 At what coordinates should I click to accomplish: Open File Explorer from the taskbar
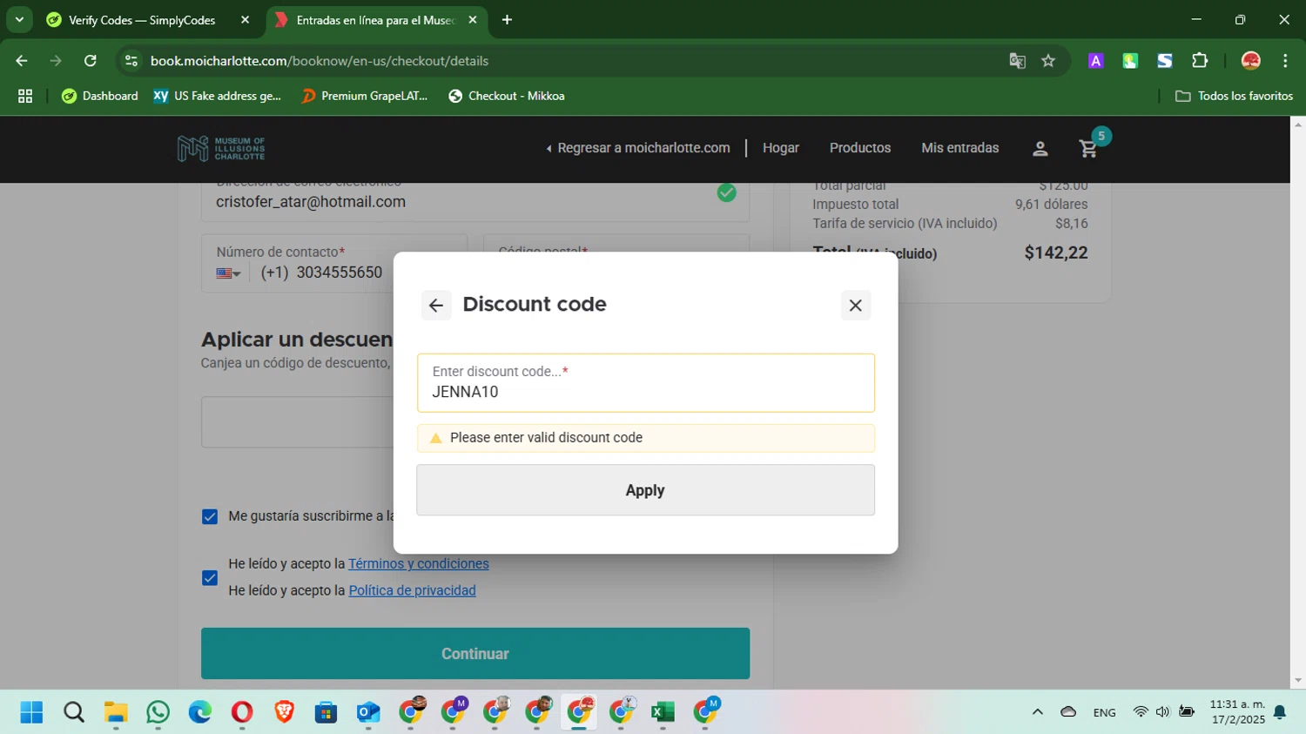point(116,712)
